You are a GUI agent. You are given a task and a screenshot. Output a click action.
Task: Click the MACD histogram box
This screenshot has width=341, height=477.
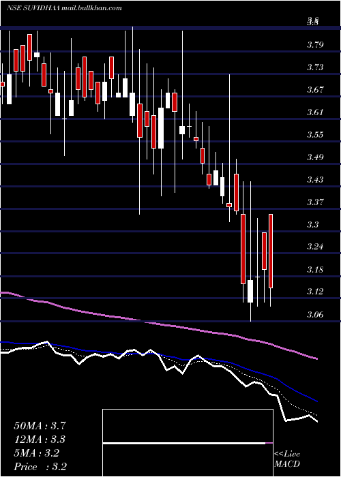[188, 443]
